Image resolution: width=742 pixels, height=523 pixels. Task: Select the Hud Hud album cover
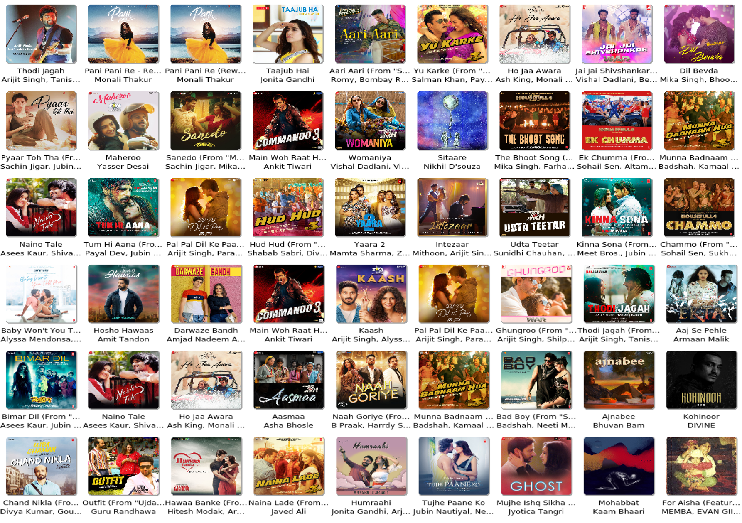pos(287,208)
